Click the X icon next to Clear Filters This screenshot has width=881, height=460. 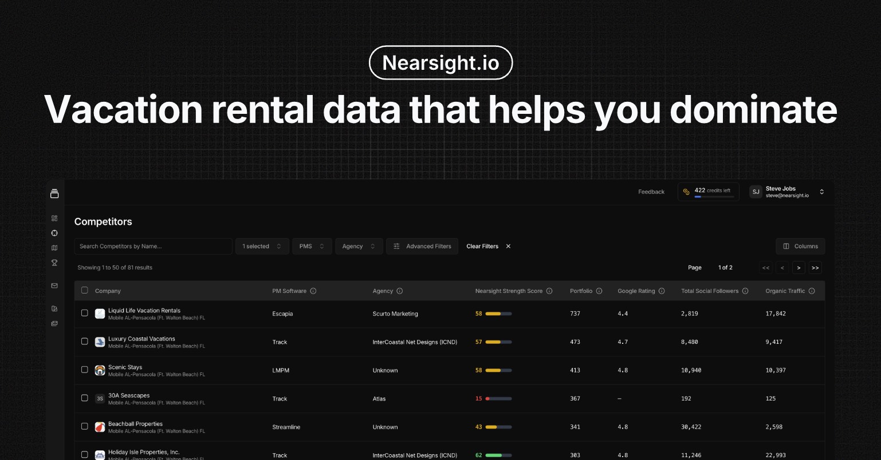(508, 247)
